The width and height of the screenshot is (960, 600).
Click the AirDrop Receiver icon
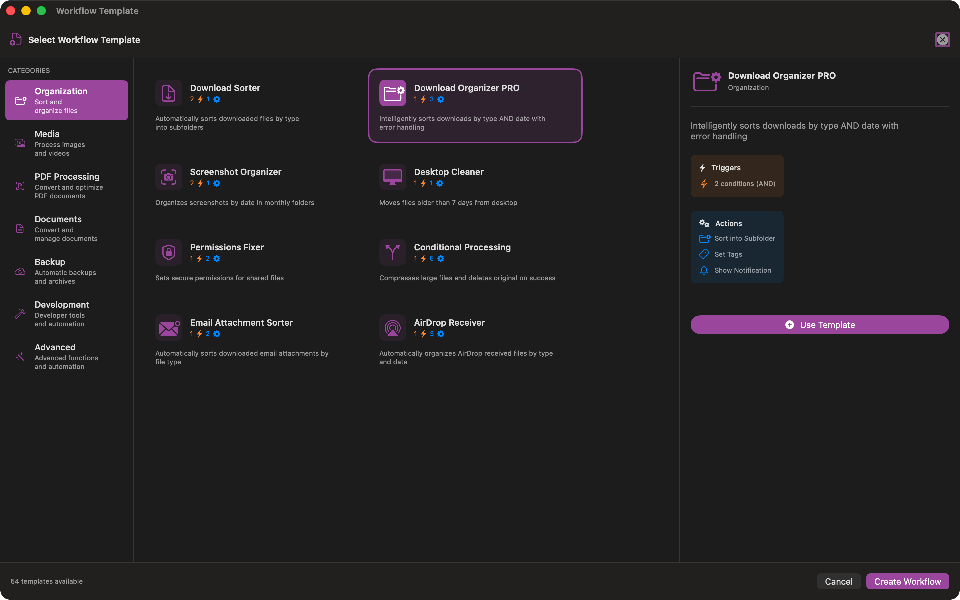click(x=392, y=328)
